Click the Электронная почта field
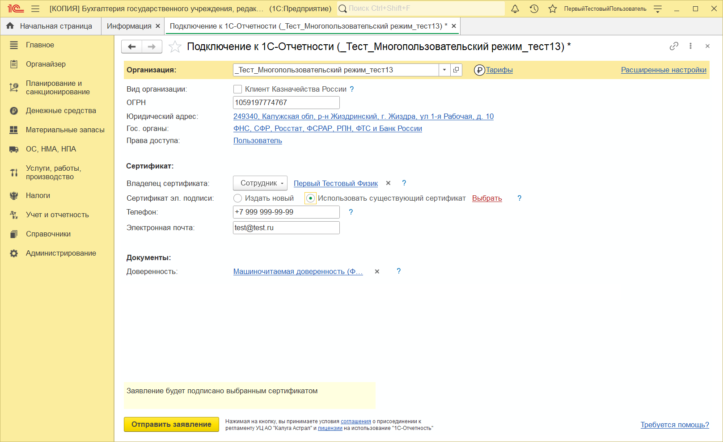Viewport: 723px width, 442px height. (286, 227)
